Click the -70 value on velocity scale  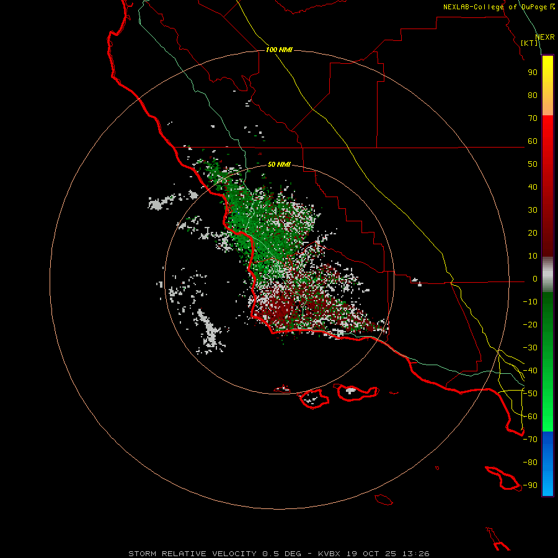[530, 440]
